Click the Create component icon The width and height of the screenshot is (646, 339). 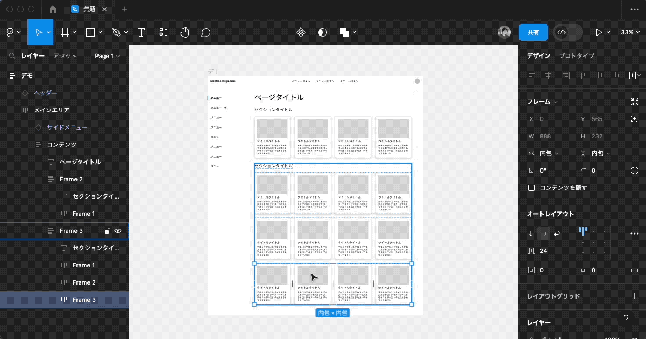pos(301,32)
